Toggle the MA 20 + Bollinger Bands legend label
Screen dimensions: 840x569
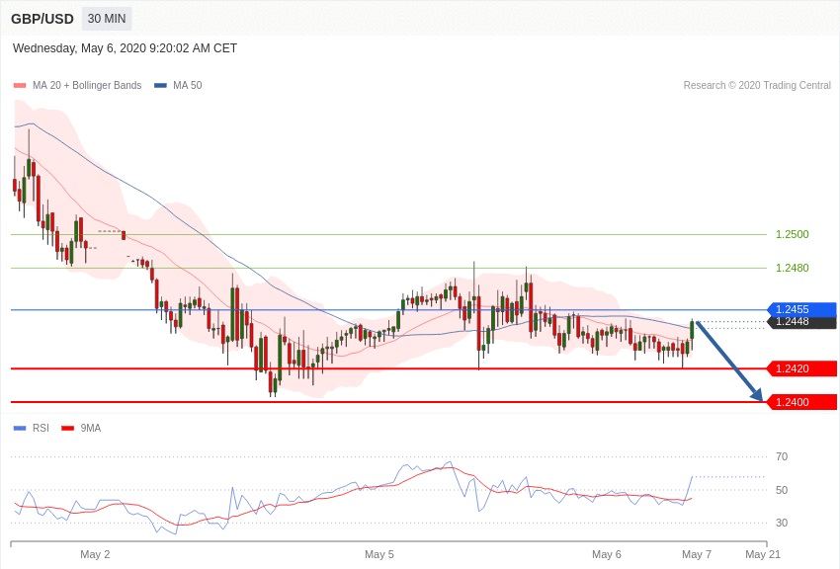click(x=87, y=86)
